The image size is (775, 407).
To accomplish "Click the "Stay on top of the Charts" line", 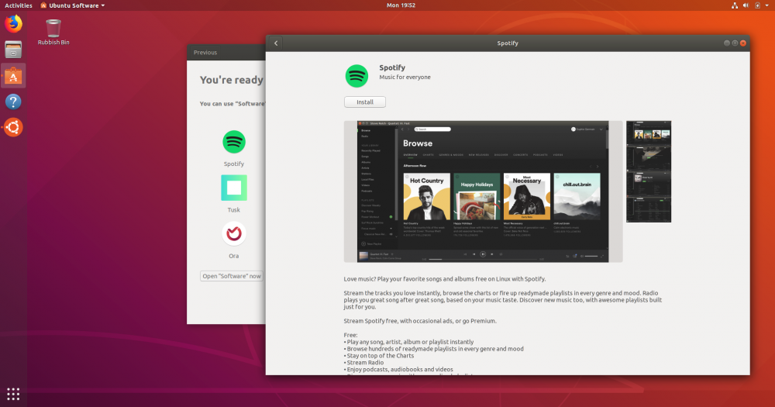I will [379, 356].
